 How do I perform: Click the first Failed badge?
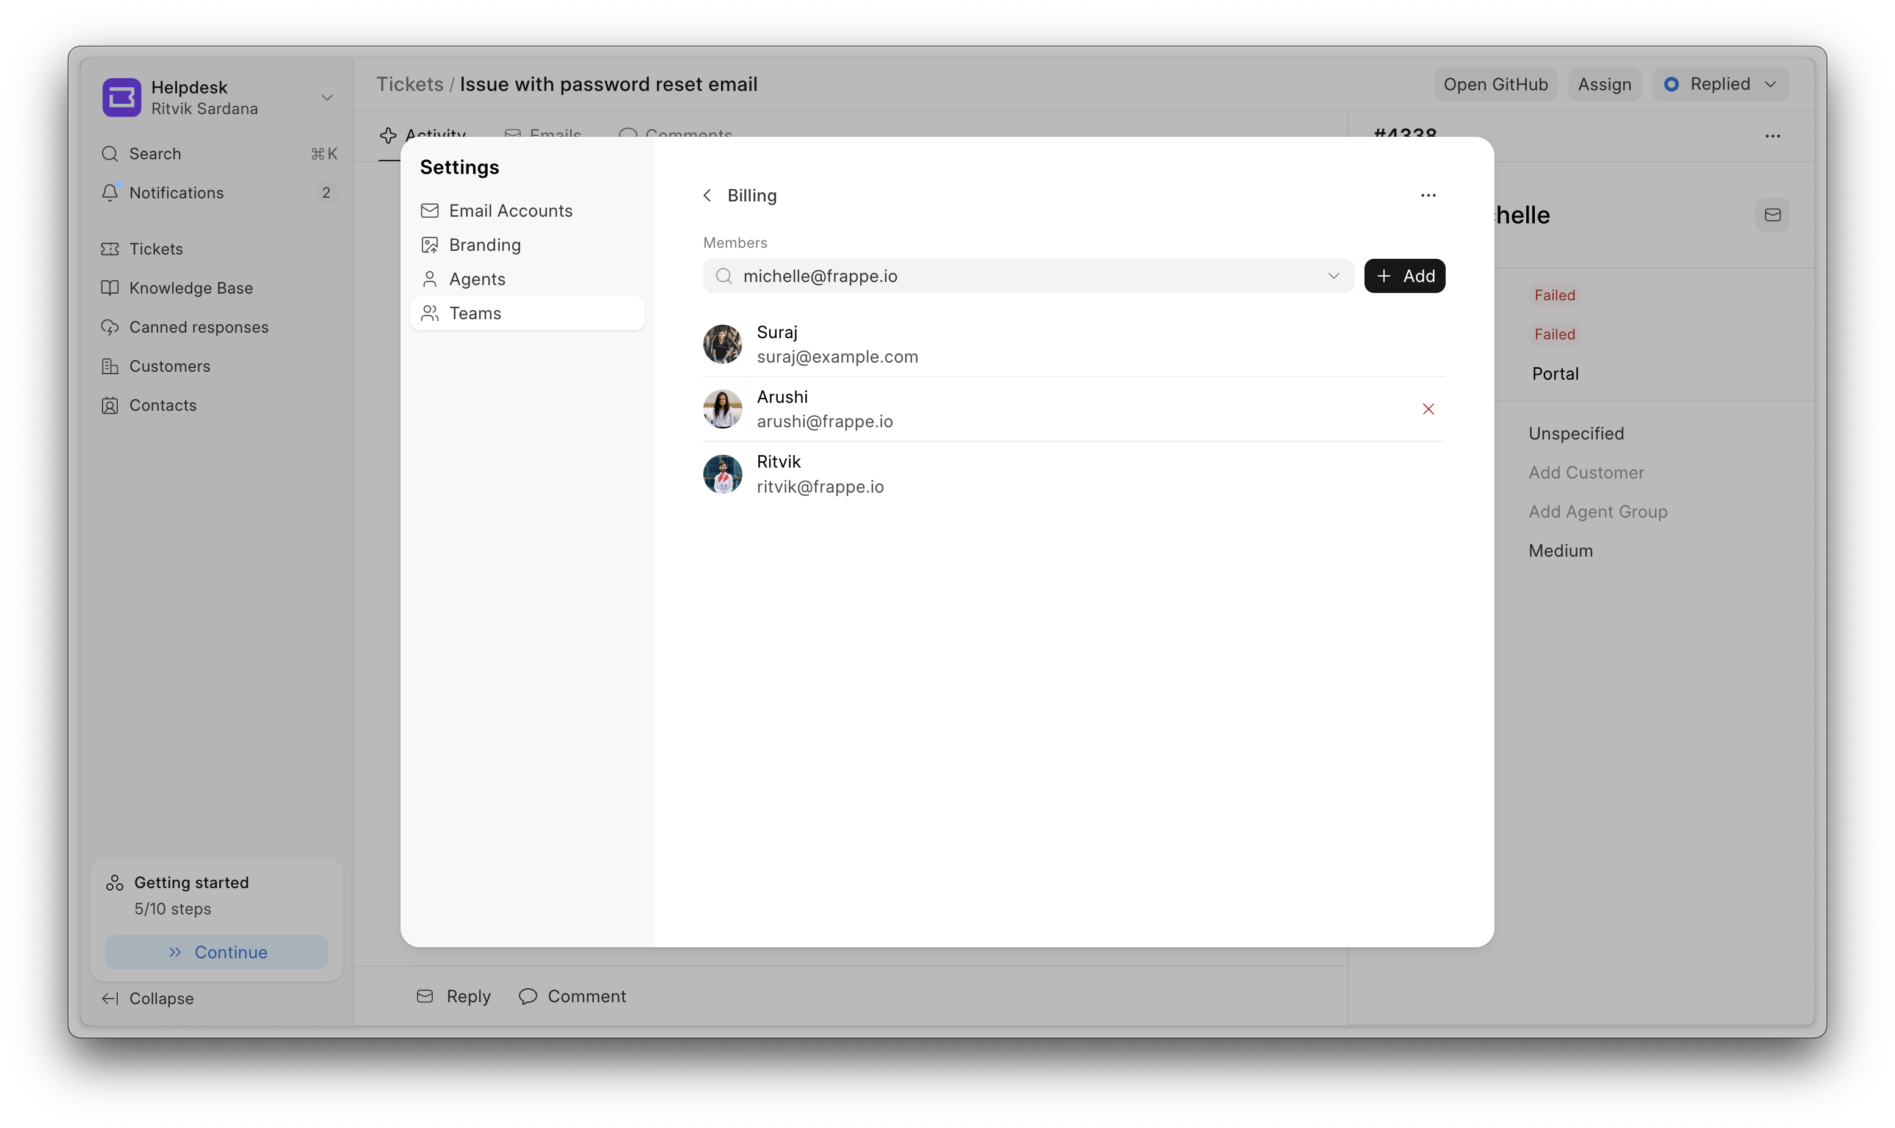click(x=1554, y=295)
